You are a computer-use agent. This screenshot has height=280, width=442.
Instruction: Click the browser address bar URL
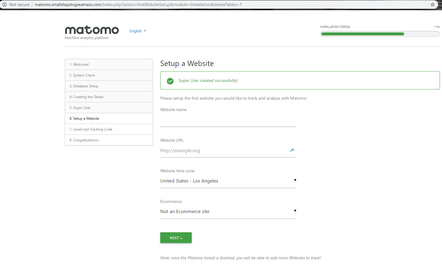tap(138, 5)
